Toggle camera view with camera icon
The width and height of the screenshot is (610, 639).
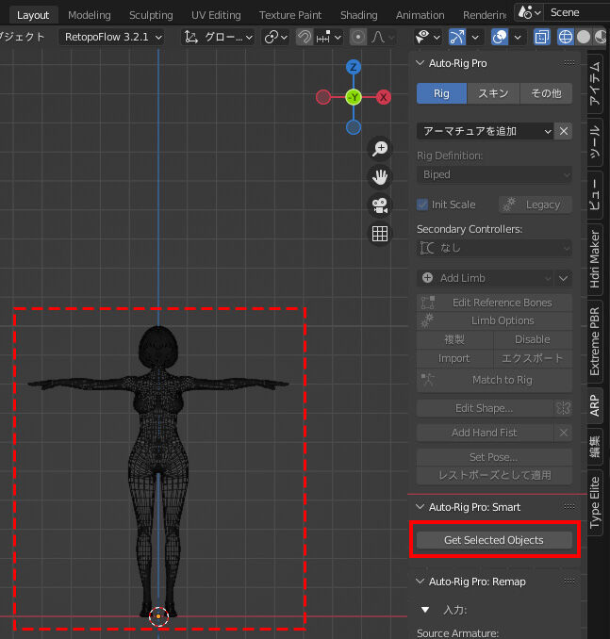click(380, 205)
